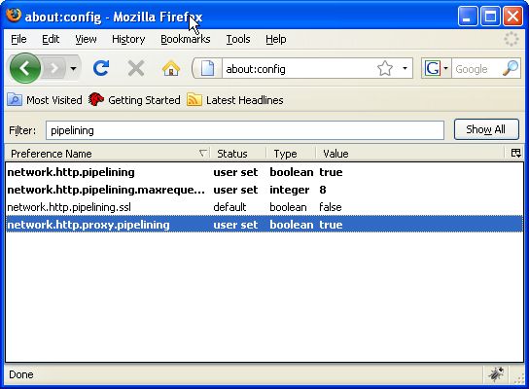
Task: Click the Latest Headlines RSS feed icon
Action: (x=194, y=100)
